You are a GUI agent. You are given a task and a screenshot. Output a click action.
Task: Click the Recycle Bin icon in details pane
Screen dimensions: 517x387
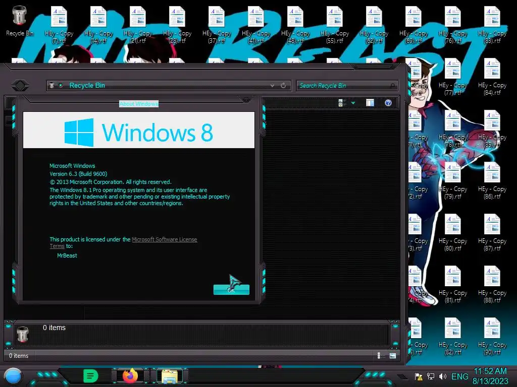point(23,334)
